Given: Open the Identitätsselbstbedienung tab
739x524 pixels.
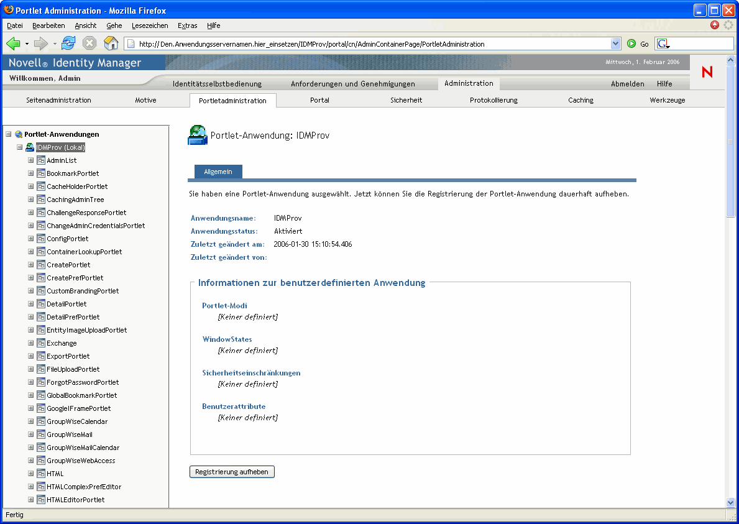Looking at the screenshot, I should (x=218, y=84).
